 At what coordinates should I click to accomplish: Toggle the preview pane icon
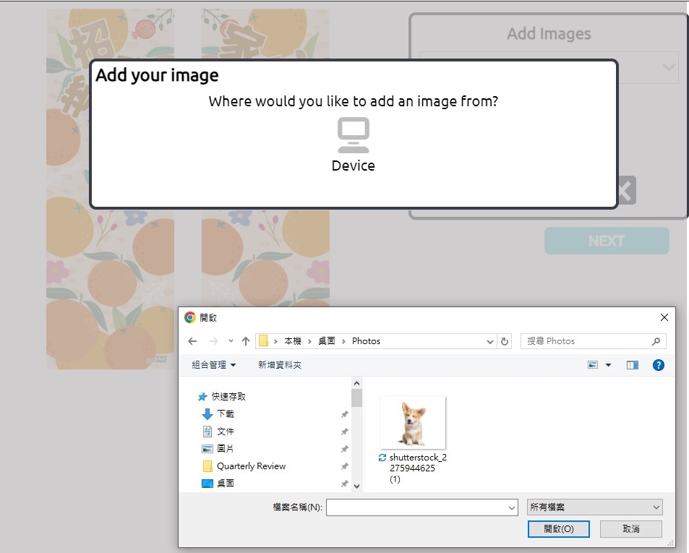pyautogui.click(x=633, y=365)
